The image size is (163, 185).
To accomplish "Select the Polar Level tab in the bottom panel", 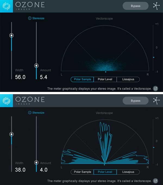I will tap(105, 172).
